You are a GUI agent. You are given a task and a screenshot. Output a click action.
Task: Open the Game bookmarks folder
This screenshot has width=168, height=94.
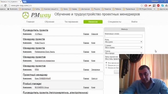64,9
